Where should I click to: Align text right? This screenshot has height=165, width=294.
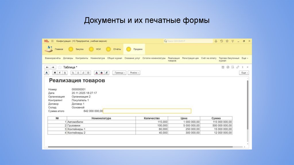click(x=83, y=73)
